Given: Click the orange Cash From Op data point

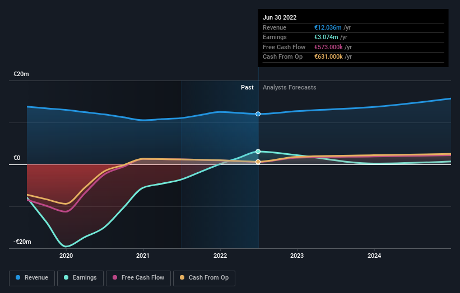Looking at the screenshot, I should pyautogui.click(x=258, y=162).
